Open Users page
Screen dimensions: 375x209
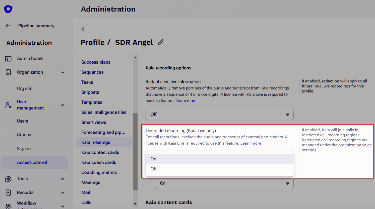(22, 121)
